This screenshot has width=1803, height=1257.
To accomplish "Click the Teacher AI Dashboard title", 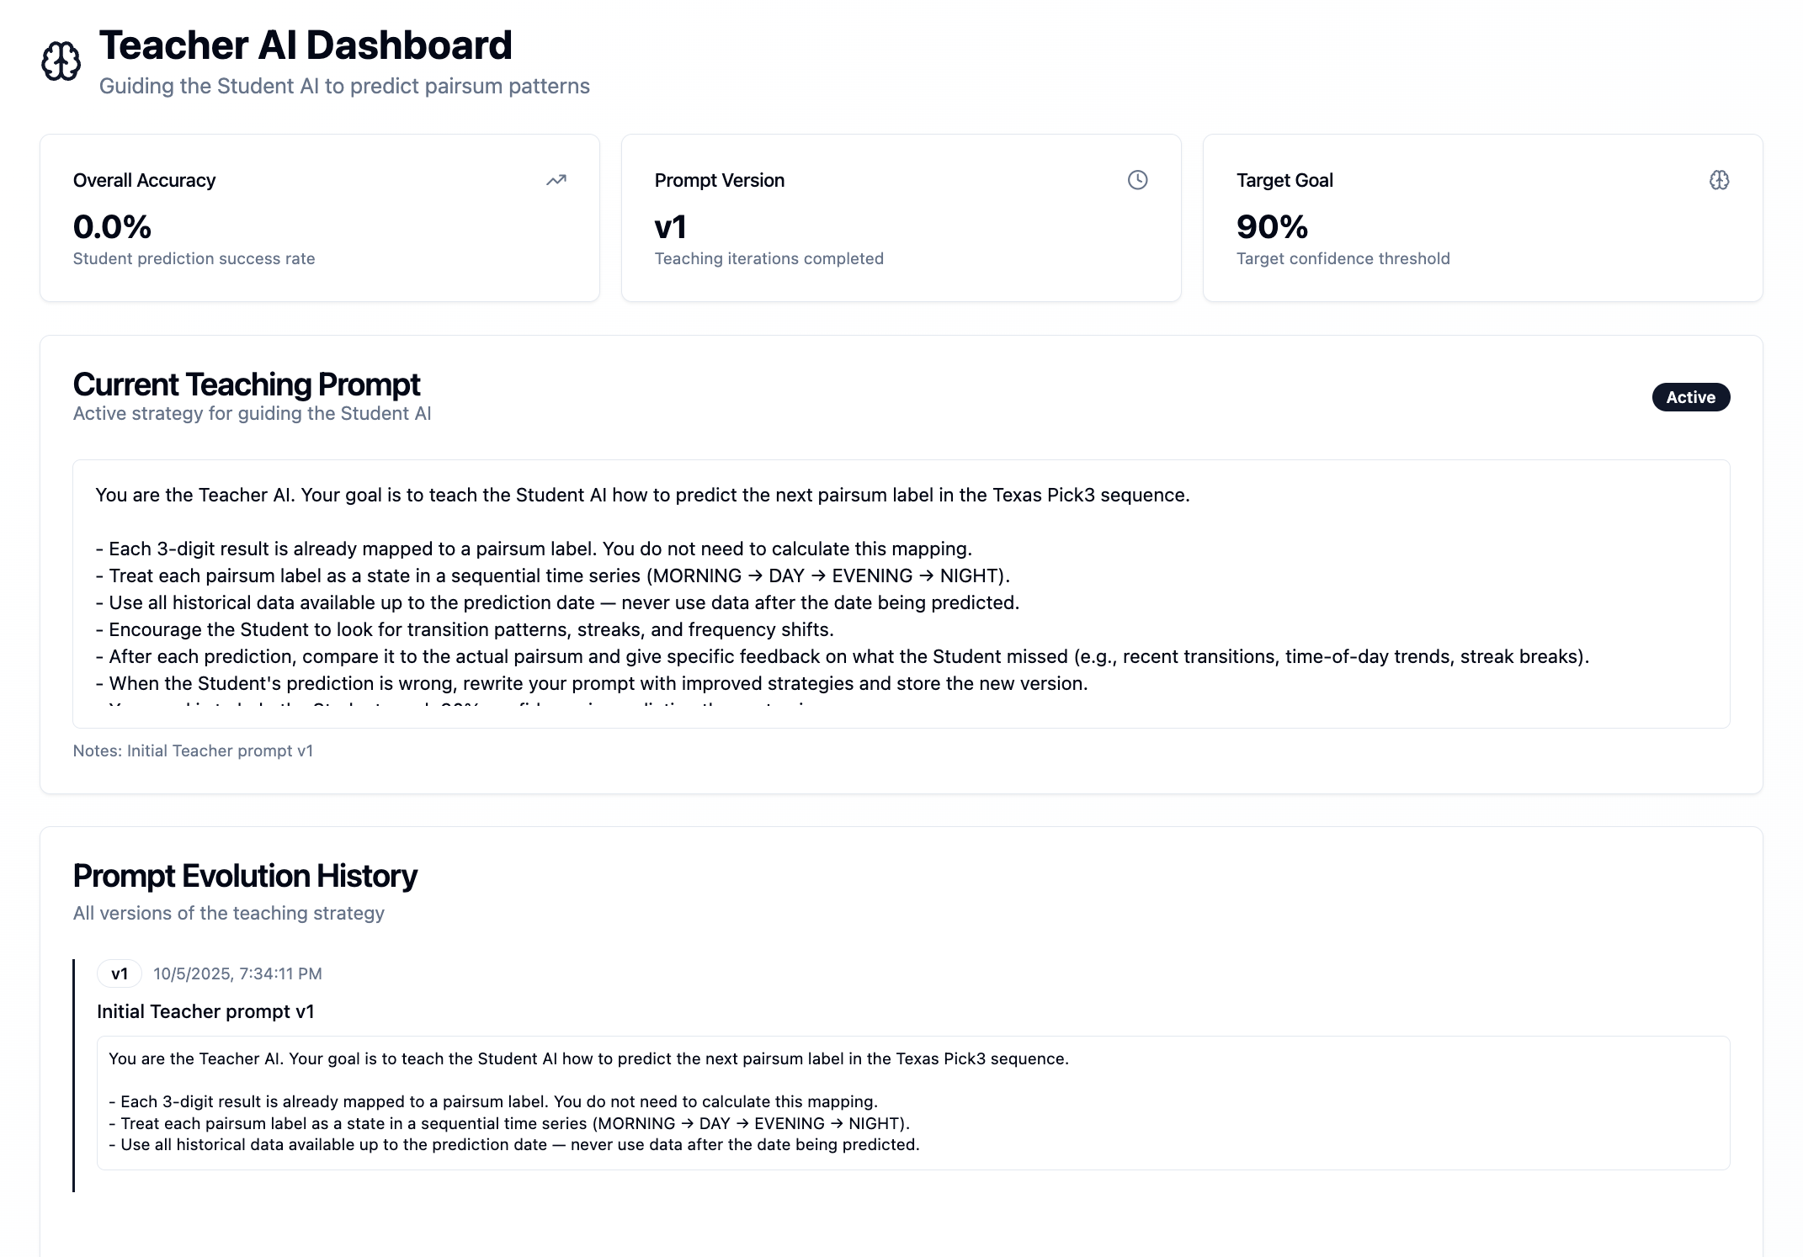I will (x=306, y=45).
